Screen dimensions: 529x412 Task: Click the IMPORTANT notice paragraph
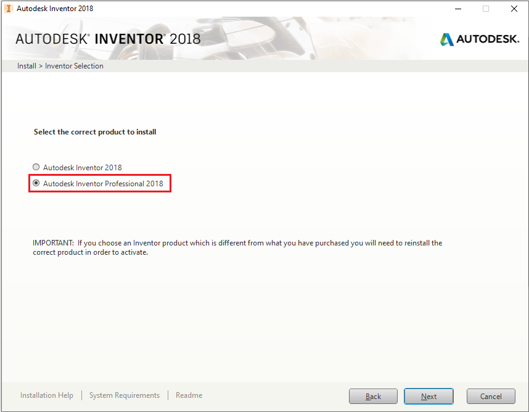tap(237, 247)
